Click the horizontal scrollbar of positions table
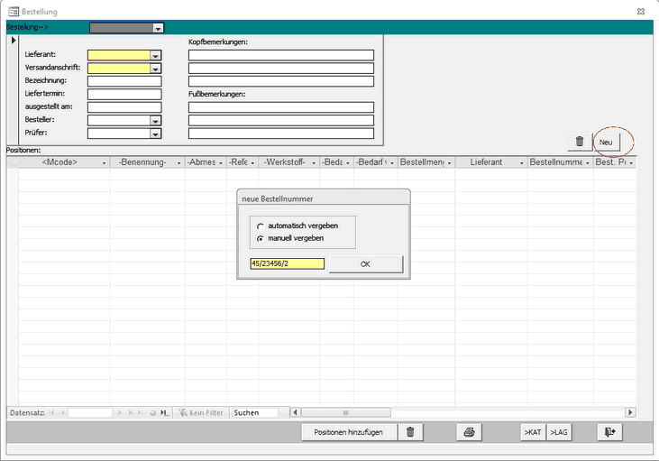The height and width of the screenshot is (461, 659). coord(451,412)
